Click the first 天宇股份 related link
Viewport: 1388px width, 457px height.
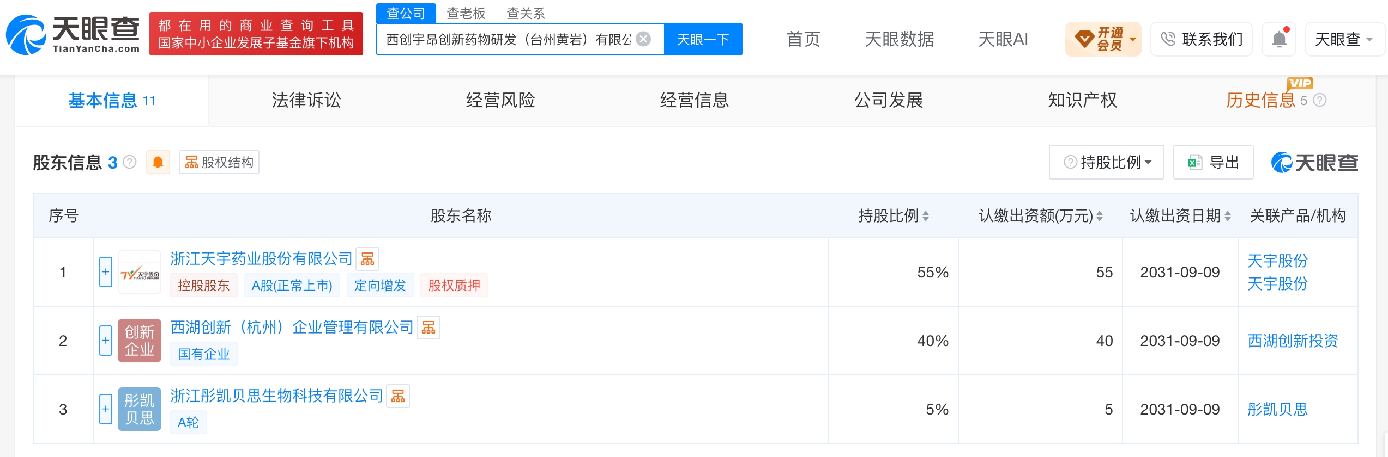coord(1278,261)
